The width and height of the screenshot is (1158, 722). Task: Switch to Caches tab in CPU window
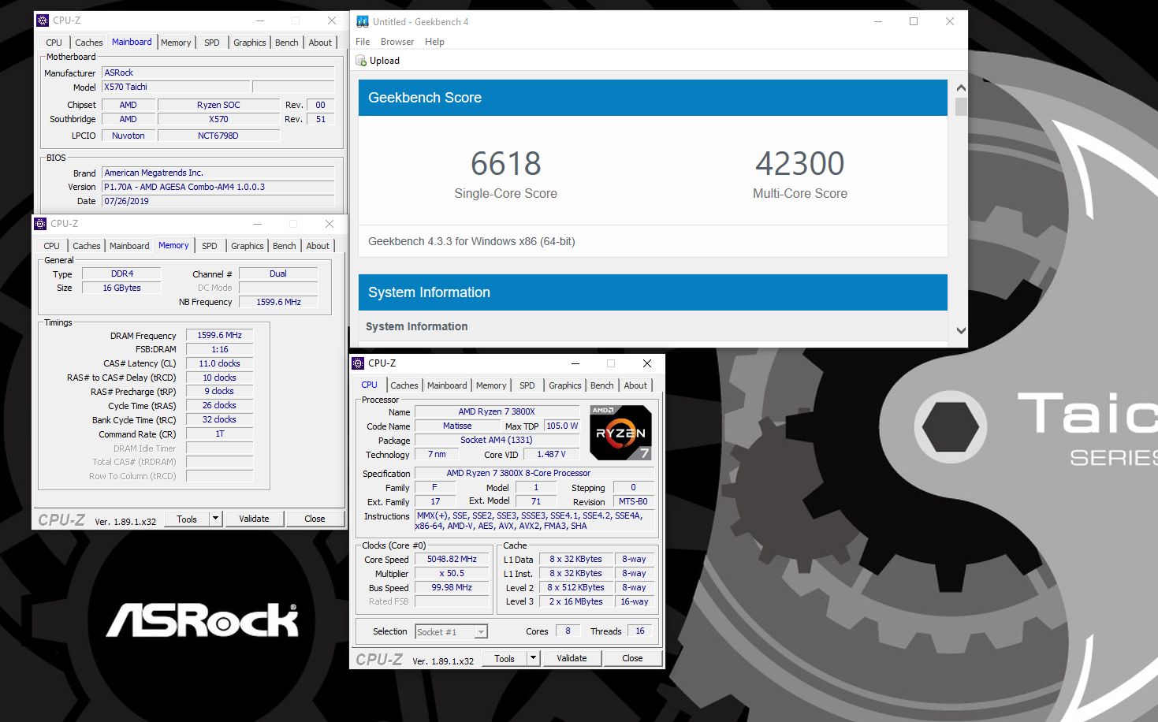tap(404, 385)
